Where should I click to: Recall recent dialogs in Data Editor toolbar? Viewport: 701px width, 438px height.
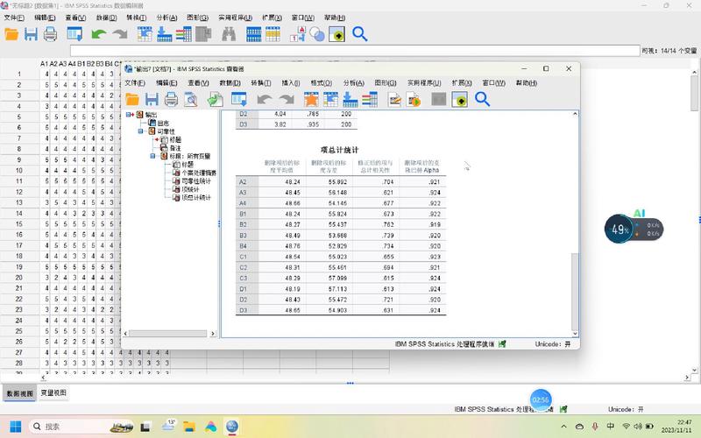pos(74,34)
